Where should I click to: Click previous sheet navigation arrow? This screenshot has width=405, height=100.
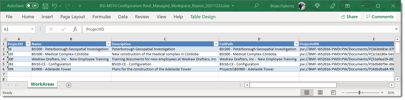8,85
